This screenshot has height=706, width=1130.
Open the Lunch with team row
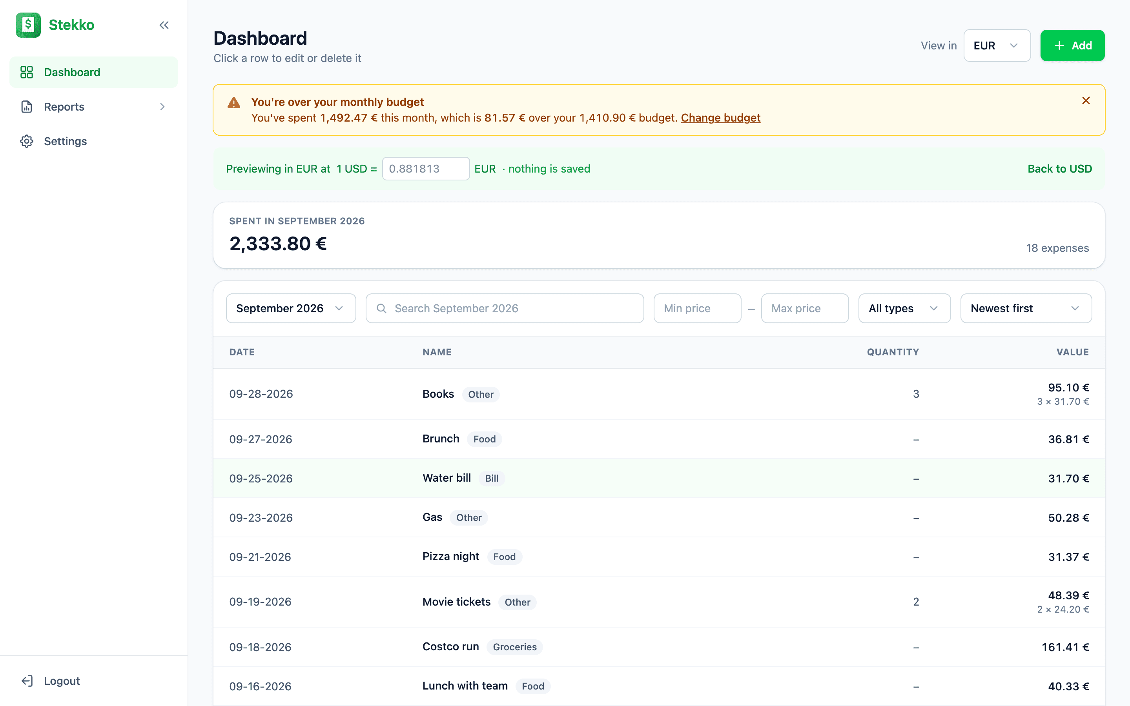[x=659, y=686]
